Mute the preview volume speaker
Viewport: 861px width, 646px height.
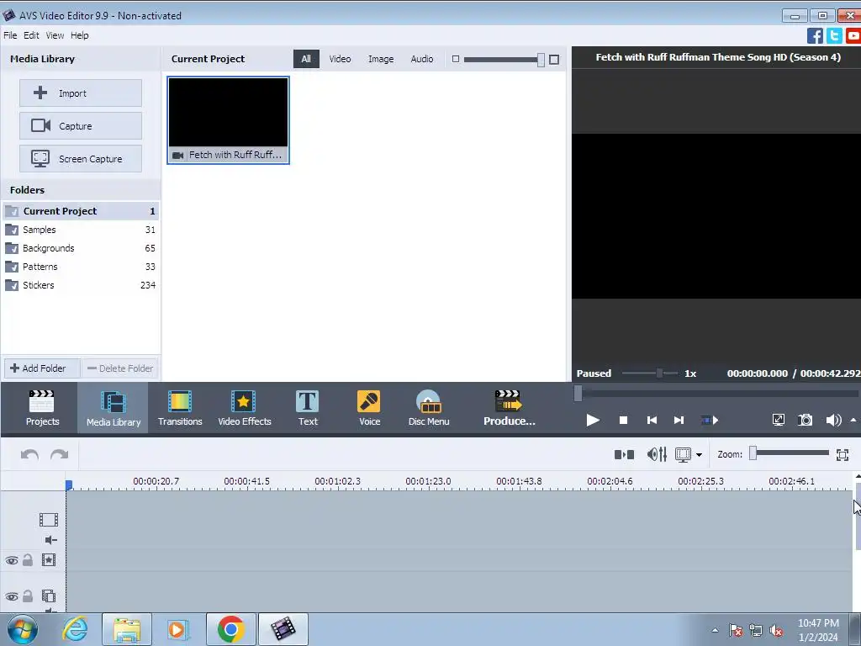[x=833, y=421]
